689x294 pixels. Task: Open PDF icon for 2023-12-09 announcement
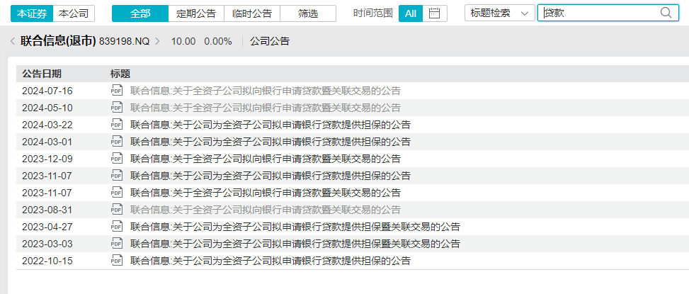(x=116, y=159)
